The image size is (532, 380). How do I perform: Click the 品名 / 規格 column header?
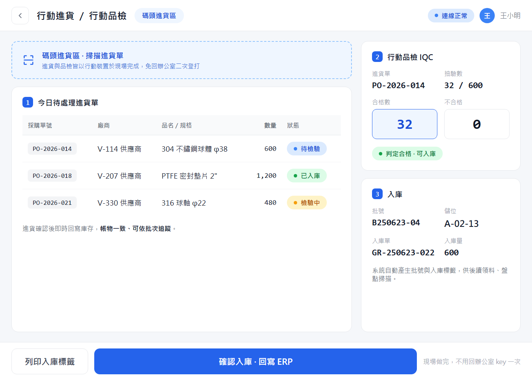point(177,125)
